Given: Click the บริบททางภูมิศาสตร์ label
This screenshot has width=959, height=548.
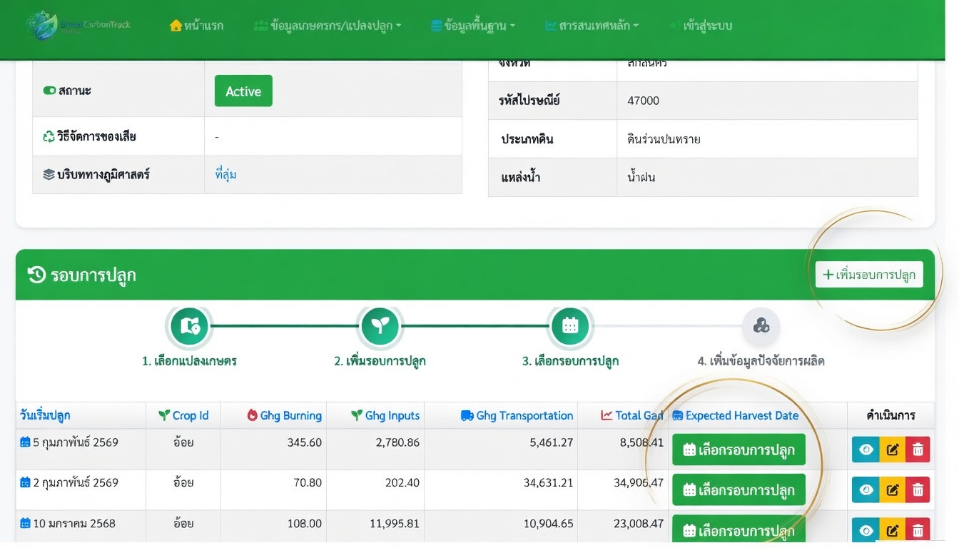Looking at the screenshot, I should (x=96, y=174).
